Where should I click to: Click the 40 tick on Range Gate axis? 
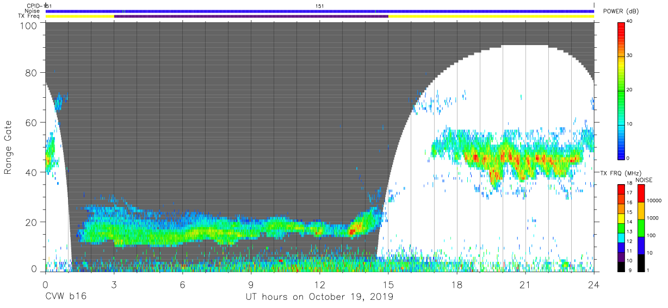[32, 172]
